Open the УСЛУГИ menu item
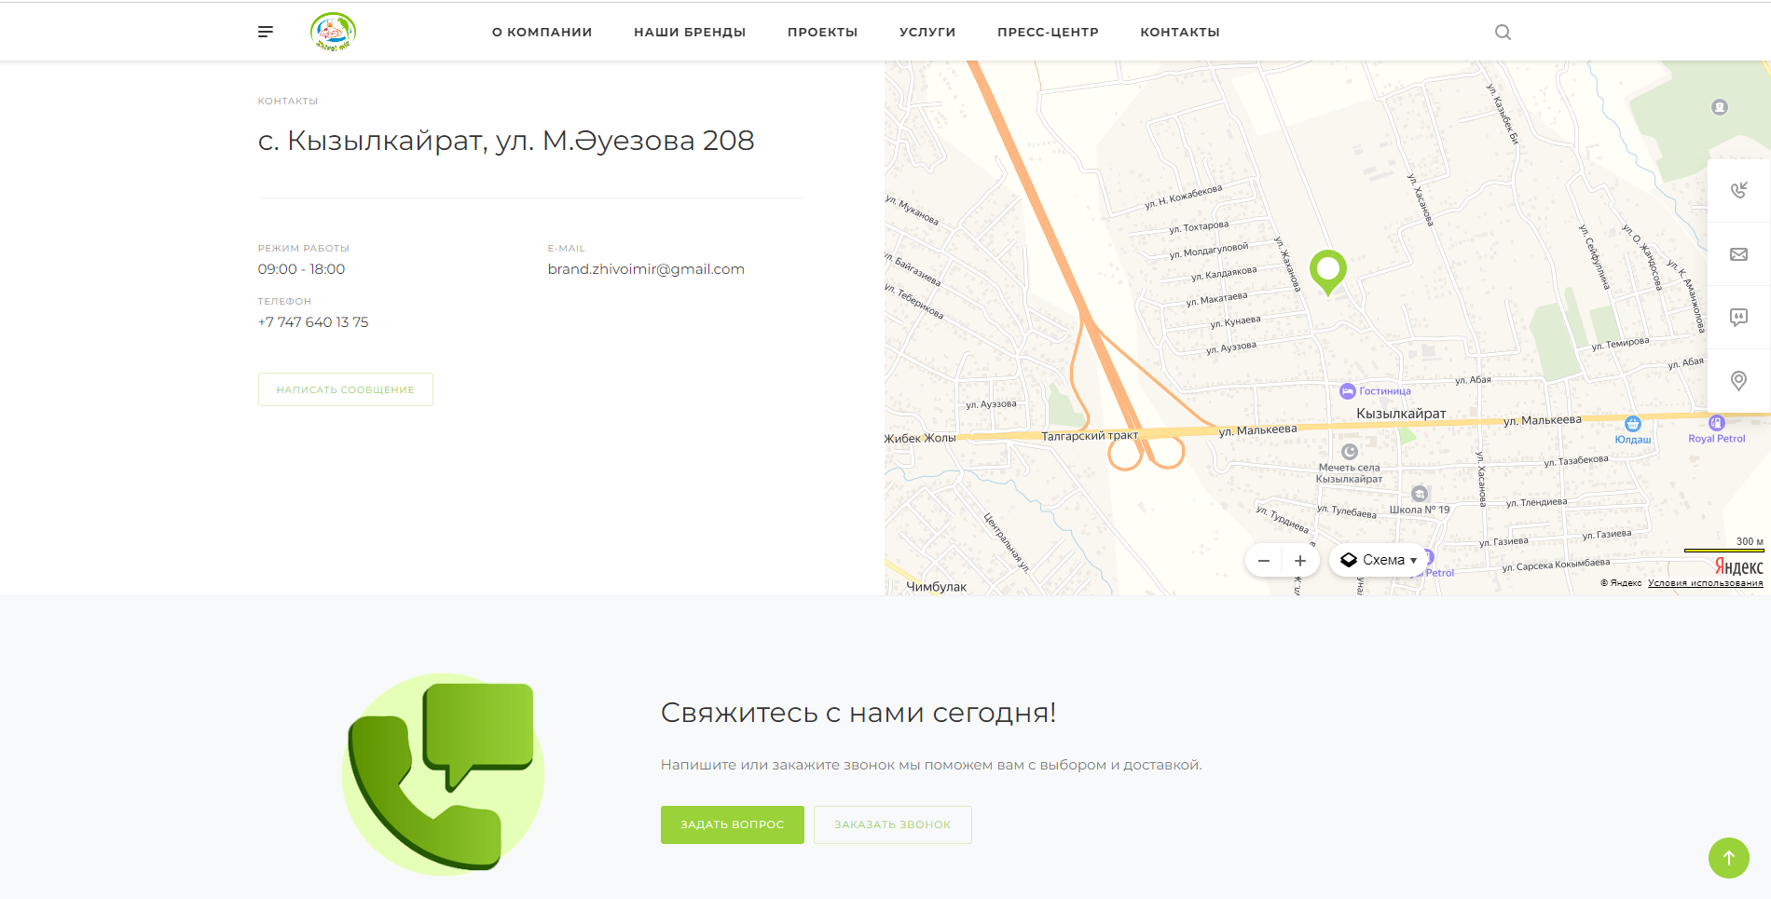 927,32
